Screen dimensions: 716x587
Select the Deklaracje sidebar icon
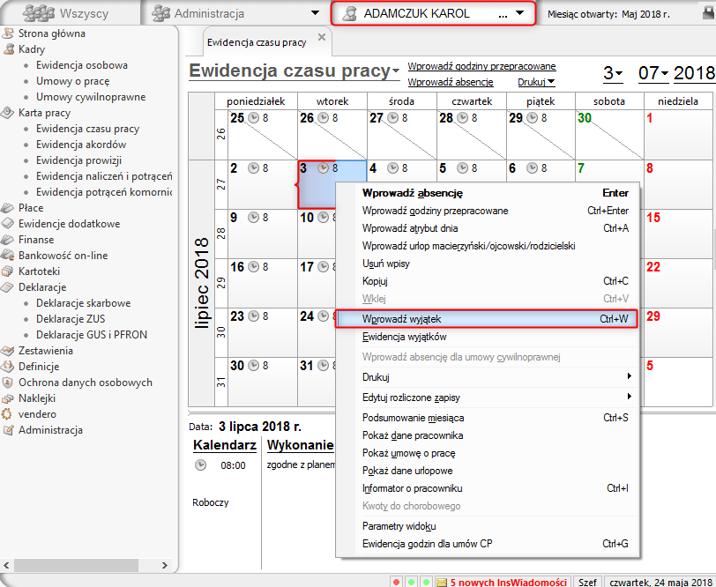tap(7, 287)
